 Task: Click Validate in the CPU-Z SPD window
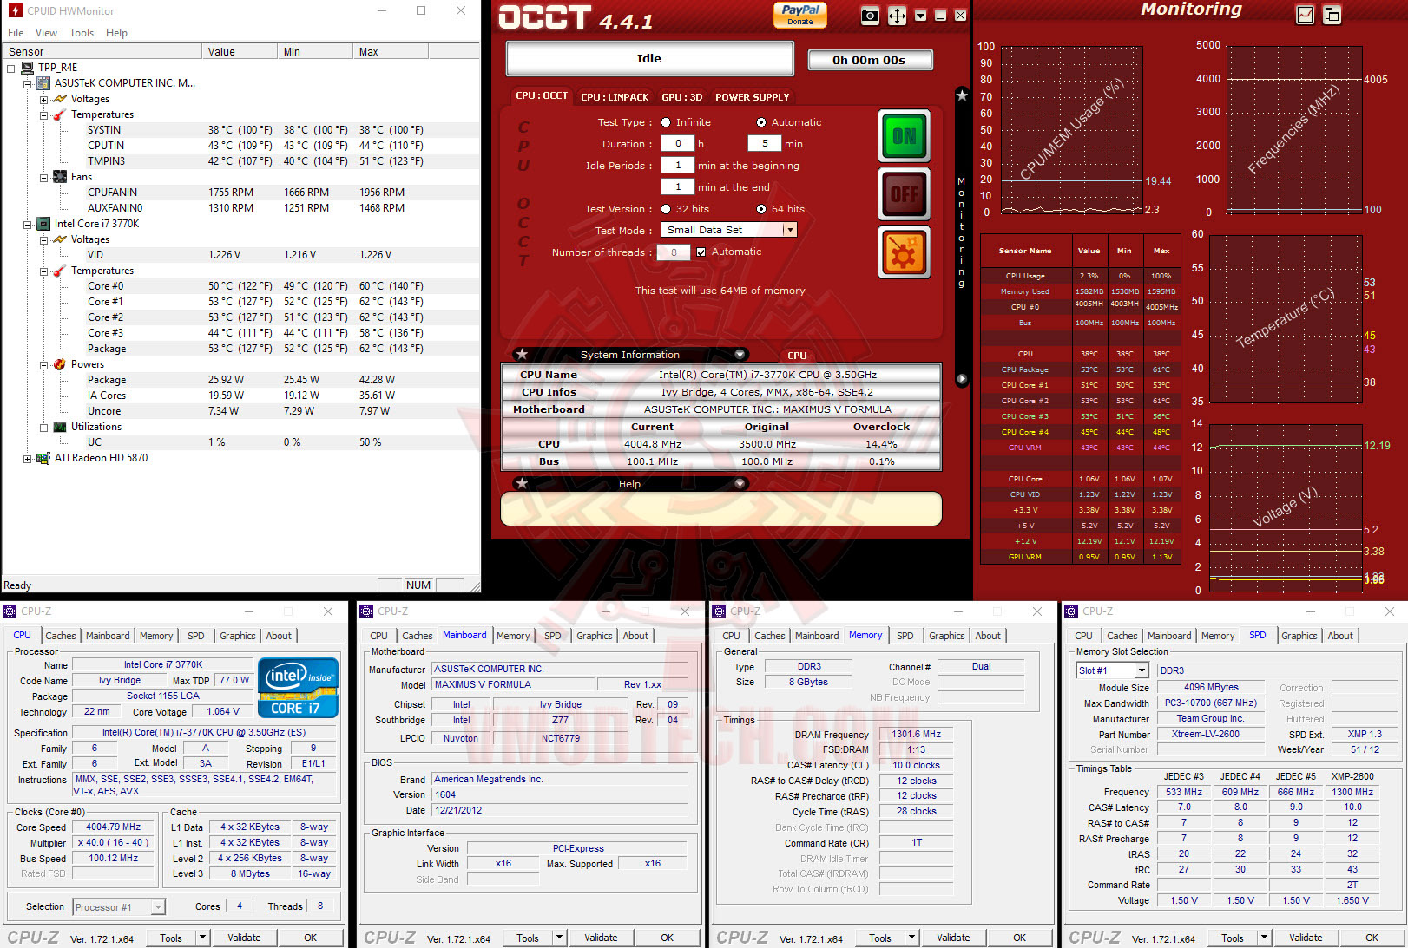pyautogui.click(x=1306, y=938)
